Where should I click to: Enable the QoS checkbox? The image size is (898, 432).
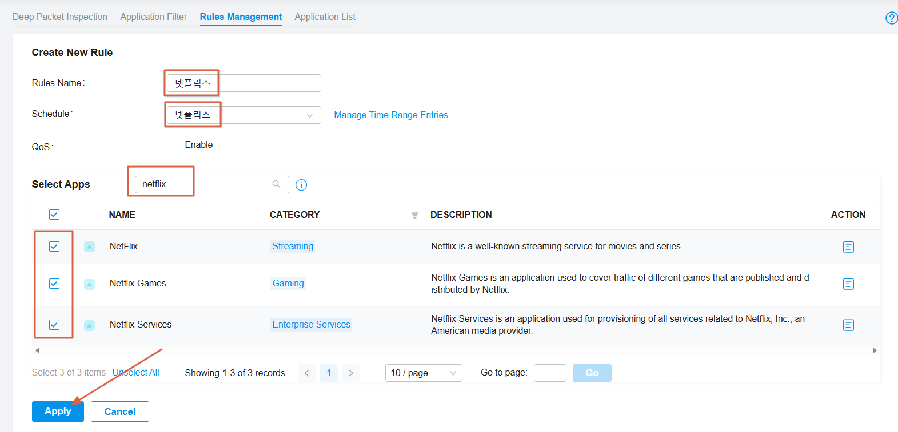(x=172, y=145)
